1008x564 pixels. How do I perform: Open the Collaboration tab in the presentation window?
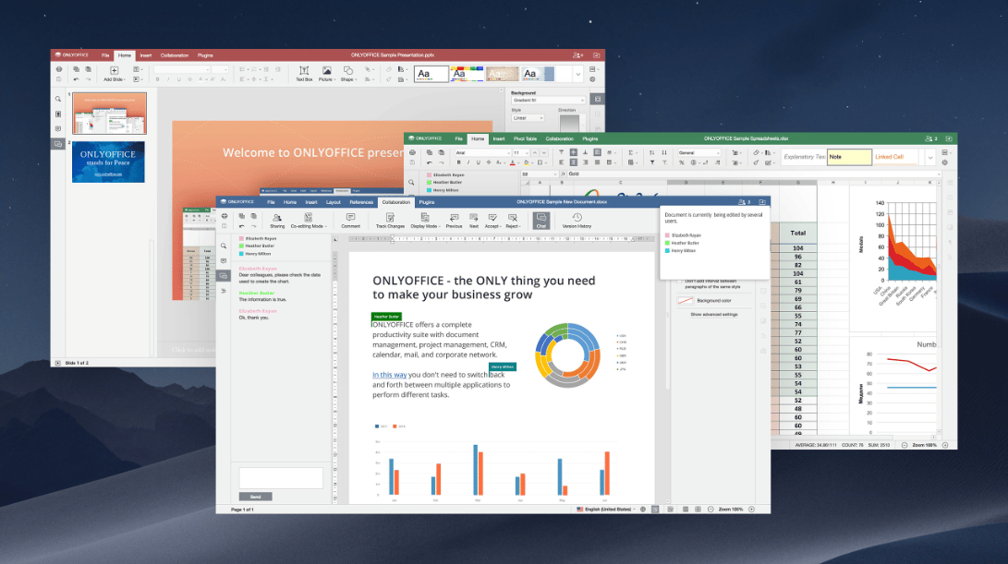point(175,56)
